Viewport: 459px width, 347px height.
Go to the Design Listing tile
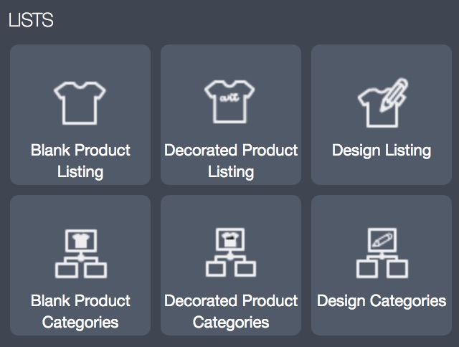[x=382, y=115]
